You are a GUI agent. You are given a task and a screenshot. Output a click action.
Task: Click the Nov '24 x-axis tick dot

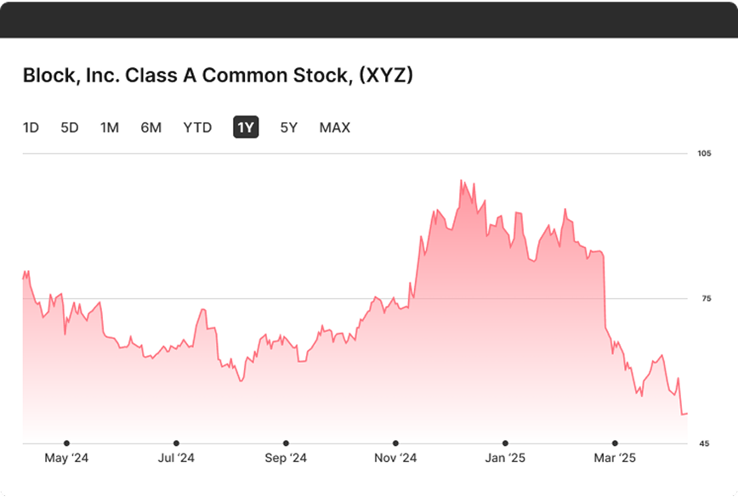(x=395, y=443)
